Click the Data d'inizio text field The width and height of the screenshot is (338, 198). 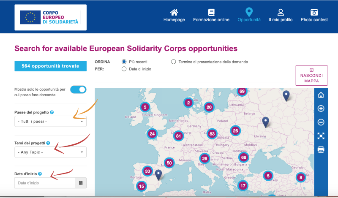click(x=45, y=183)
